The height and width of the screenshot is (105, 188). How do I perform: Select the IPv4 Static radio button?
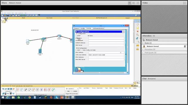tap(88, 36)
